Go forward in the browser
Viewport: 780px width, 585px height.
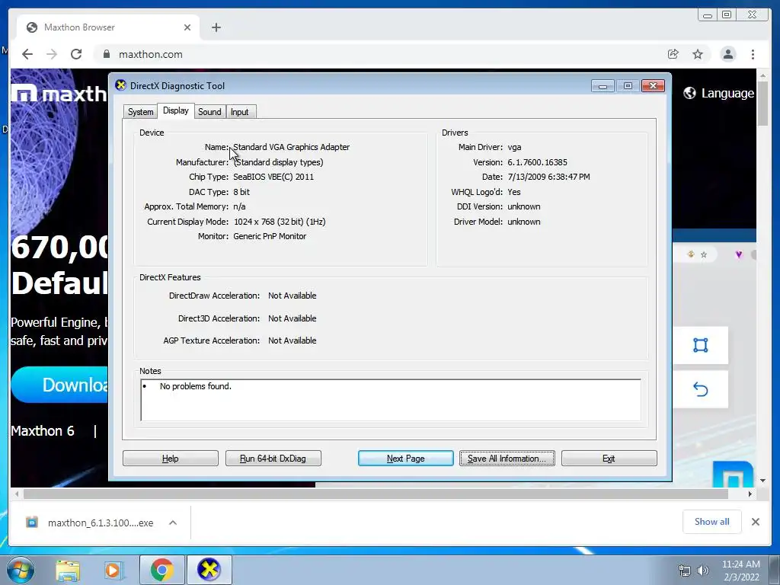coord(52,54)
